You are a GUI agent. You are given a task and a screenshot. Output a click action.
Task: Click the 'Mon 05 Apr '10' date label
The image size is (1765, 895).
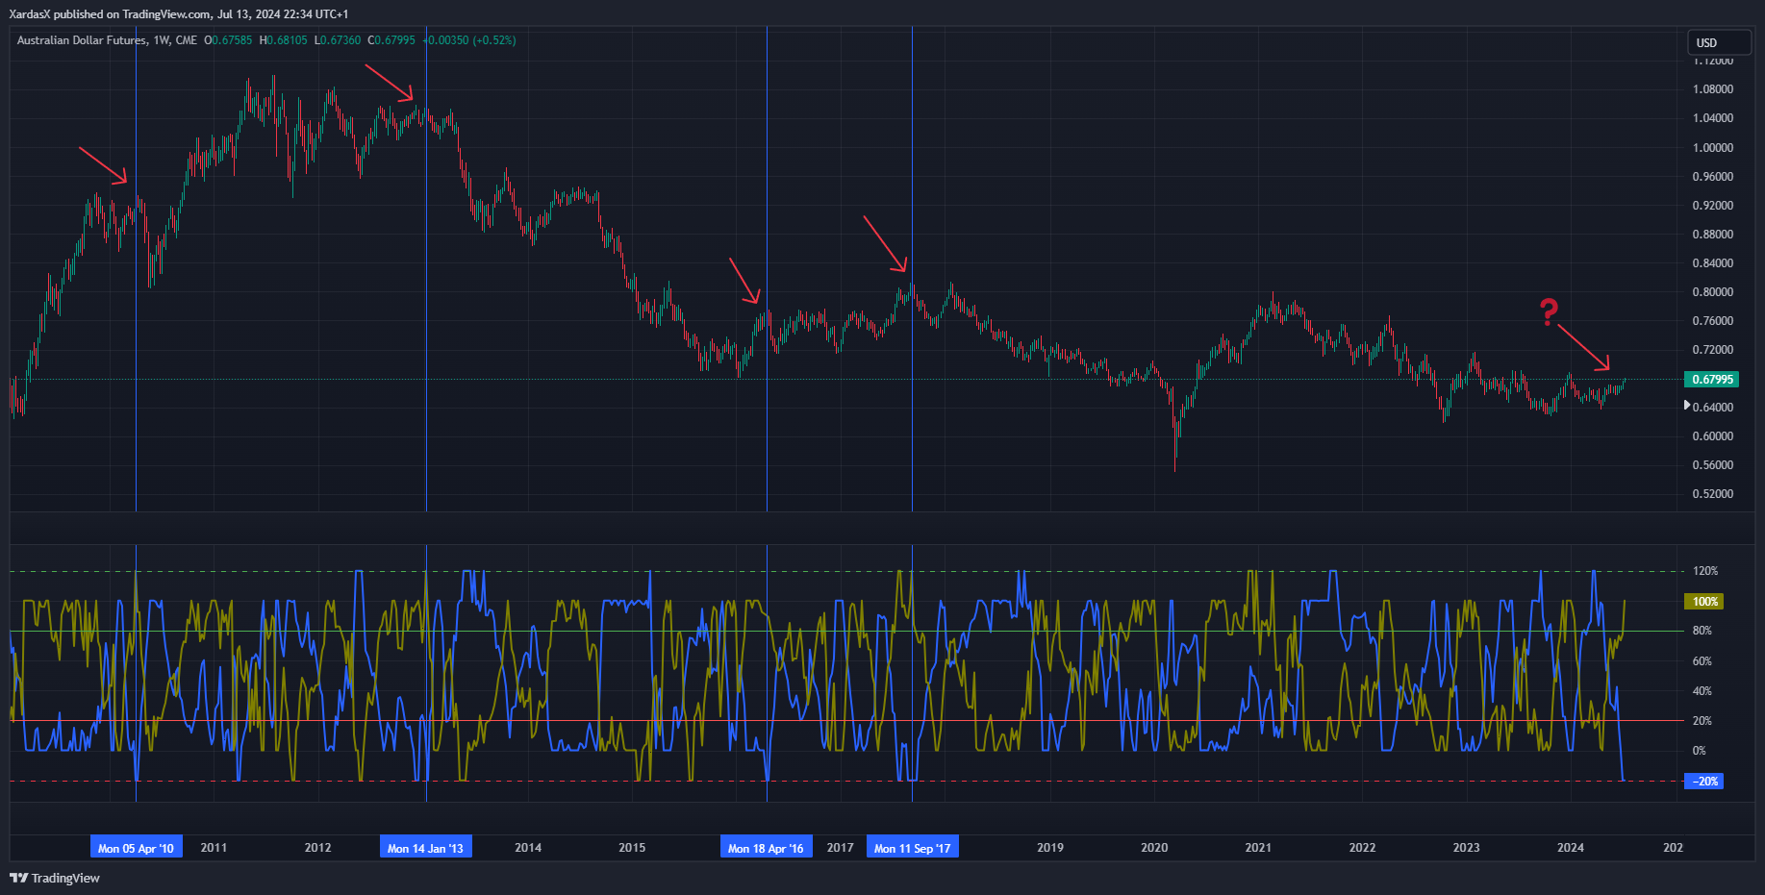(x=136, y=848)
